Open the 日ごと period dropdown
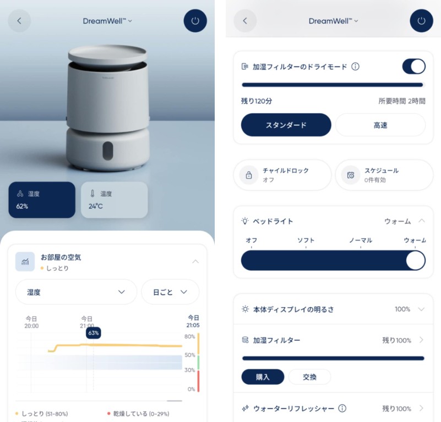The image size is (441, 422). [170, 292]
